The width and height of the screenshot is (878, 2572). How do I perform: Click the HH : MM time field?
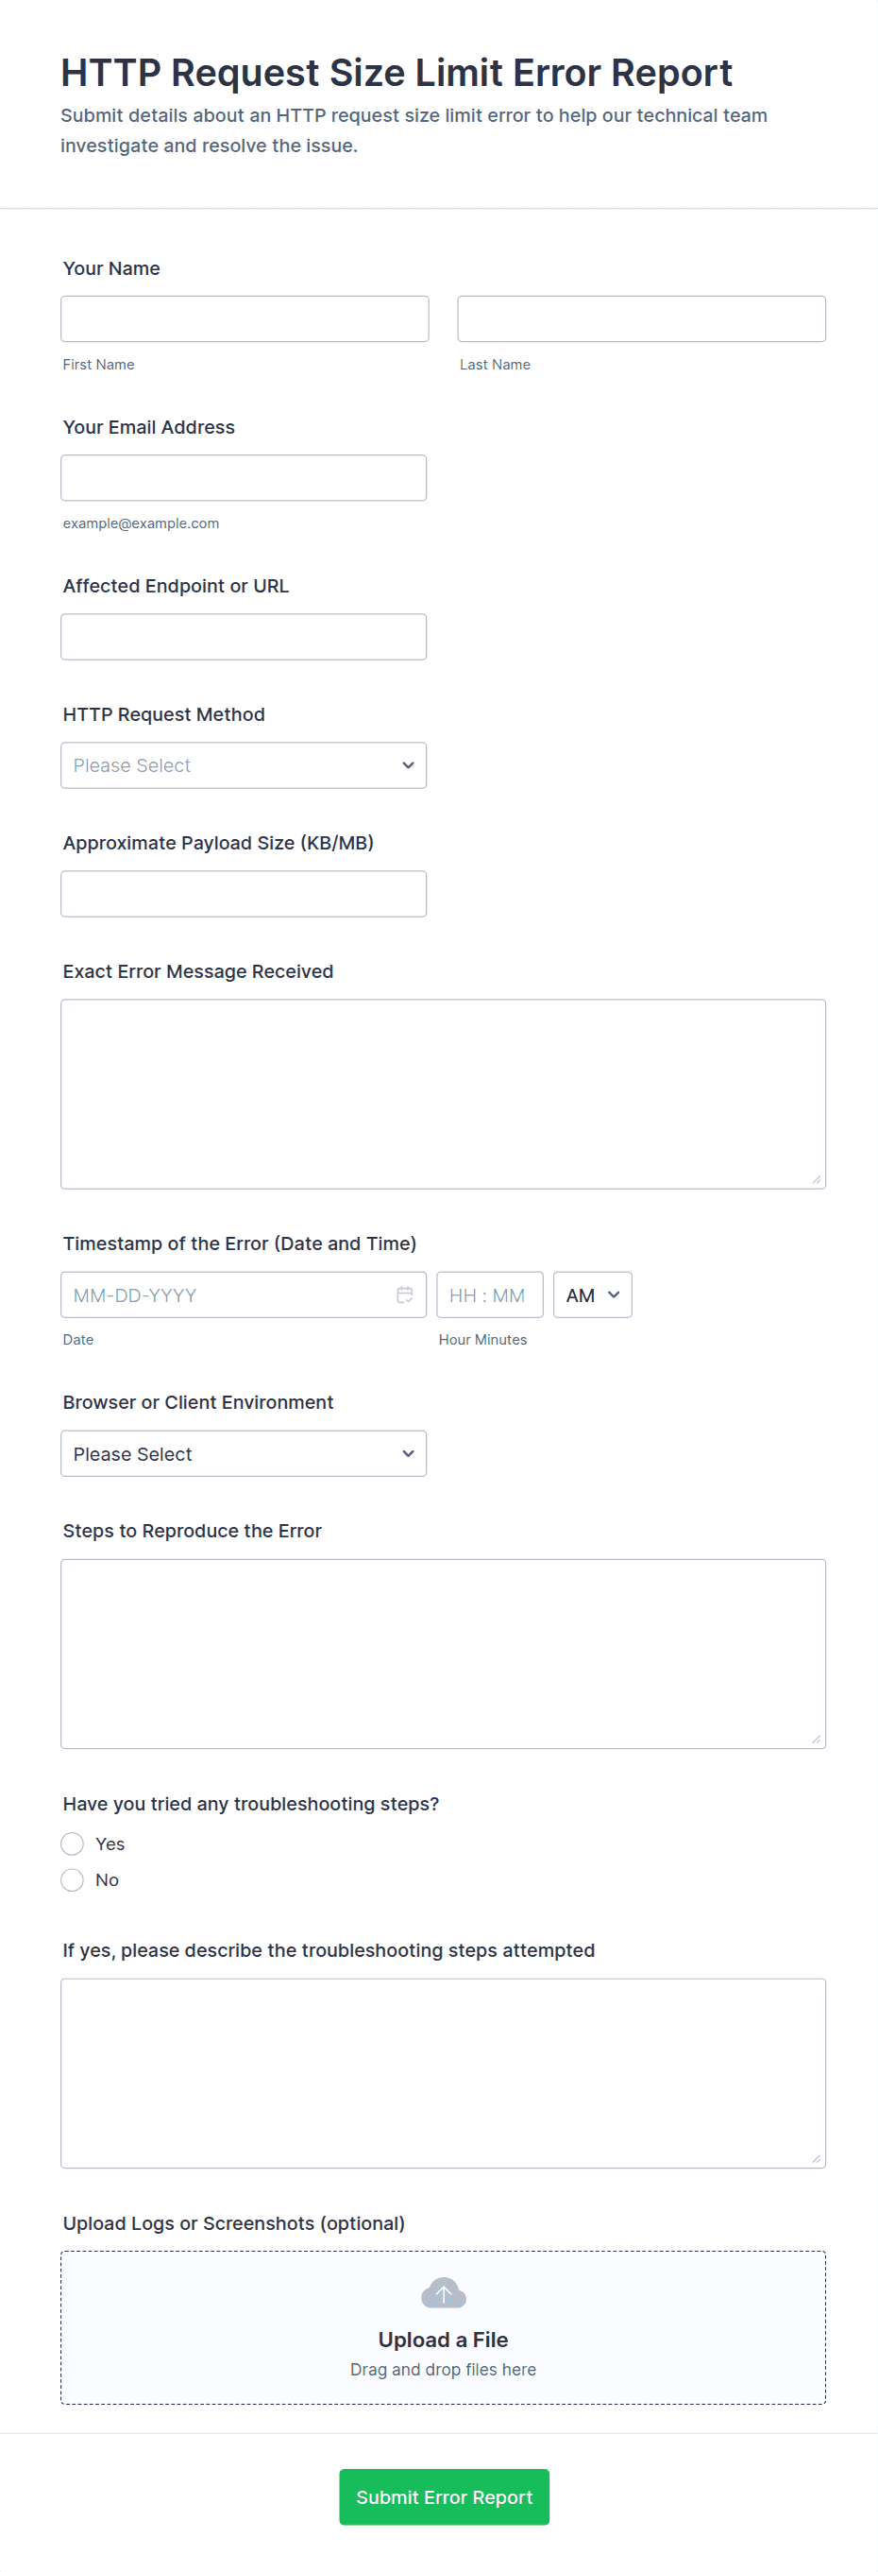(489, 1295)
